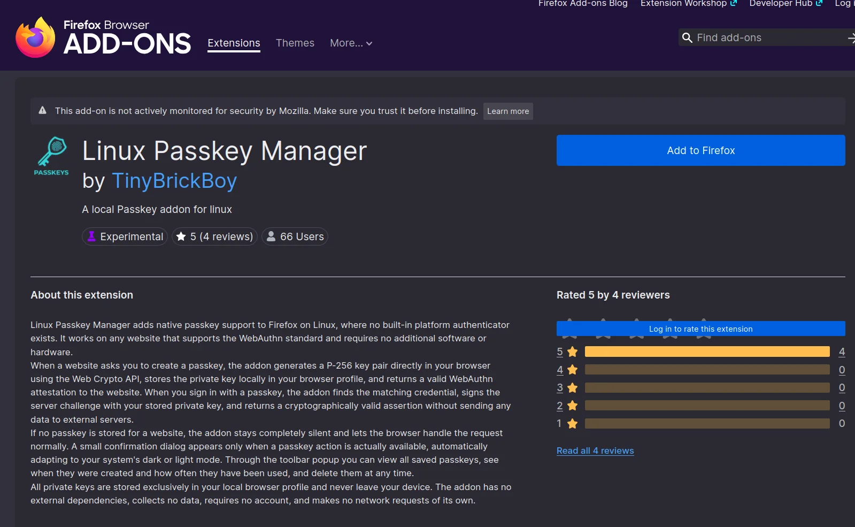Click Read all 4 reviews link
855x527 pixels.
[x=595, y=450]
